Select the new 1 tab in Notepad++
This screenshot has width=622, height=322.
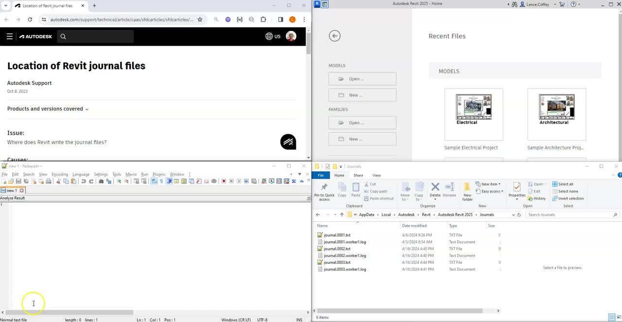click(12, 191)
